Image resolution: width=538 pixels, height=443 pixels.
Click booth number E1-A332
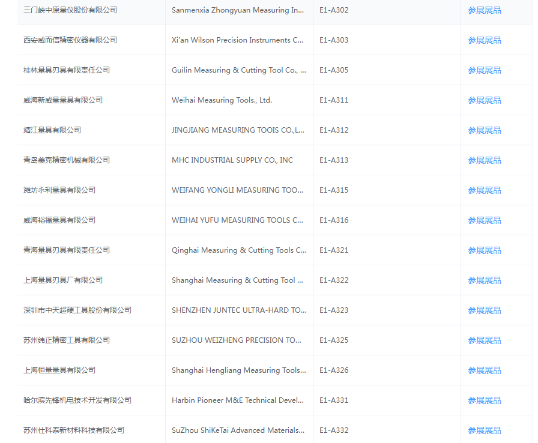tap(334, 430)
